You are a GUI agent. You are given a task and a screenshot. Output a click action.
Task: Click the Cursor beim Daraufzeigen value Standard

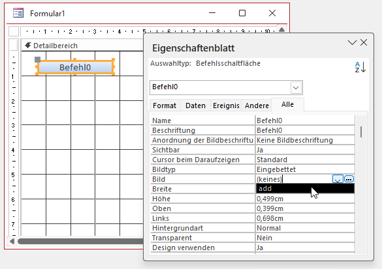[x=305, y=160]
